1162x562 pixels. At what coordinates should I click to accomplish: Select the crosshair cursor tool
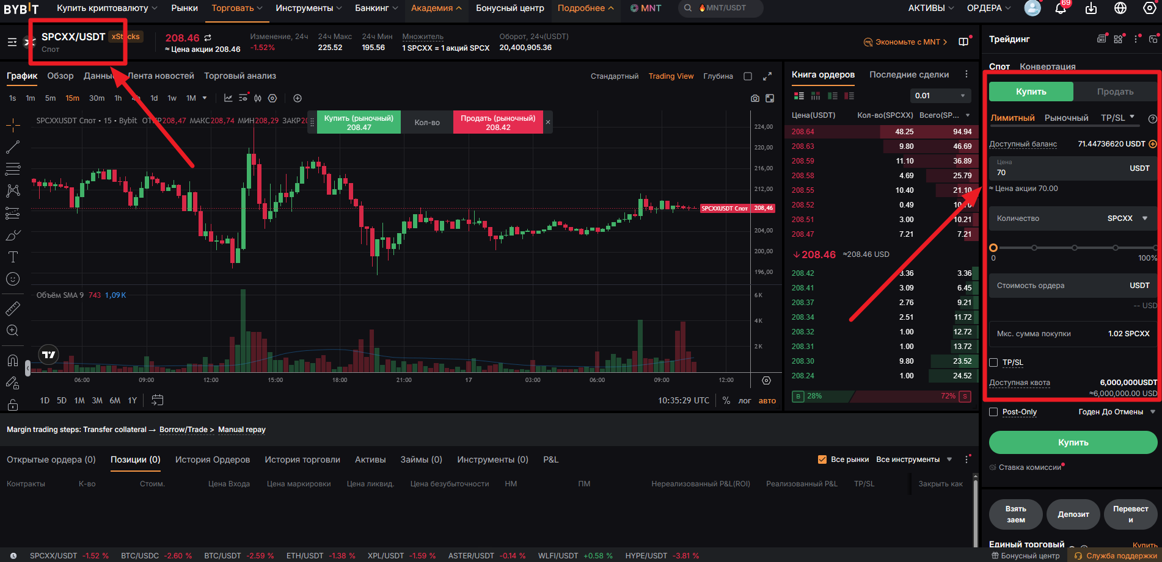point(13,125)
